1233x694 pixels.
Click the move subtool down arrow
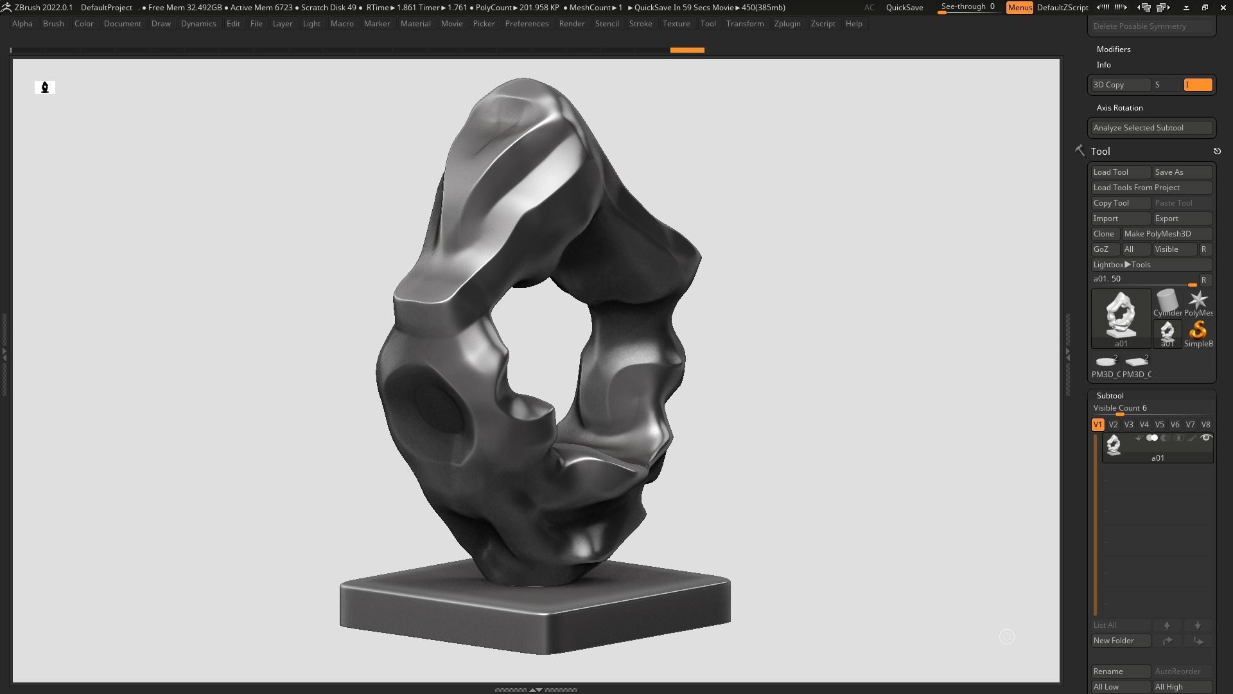[x=1198, y=625]
